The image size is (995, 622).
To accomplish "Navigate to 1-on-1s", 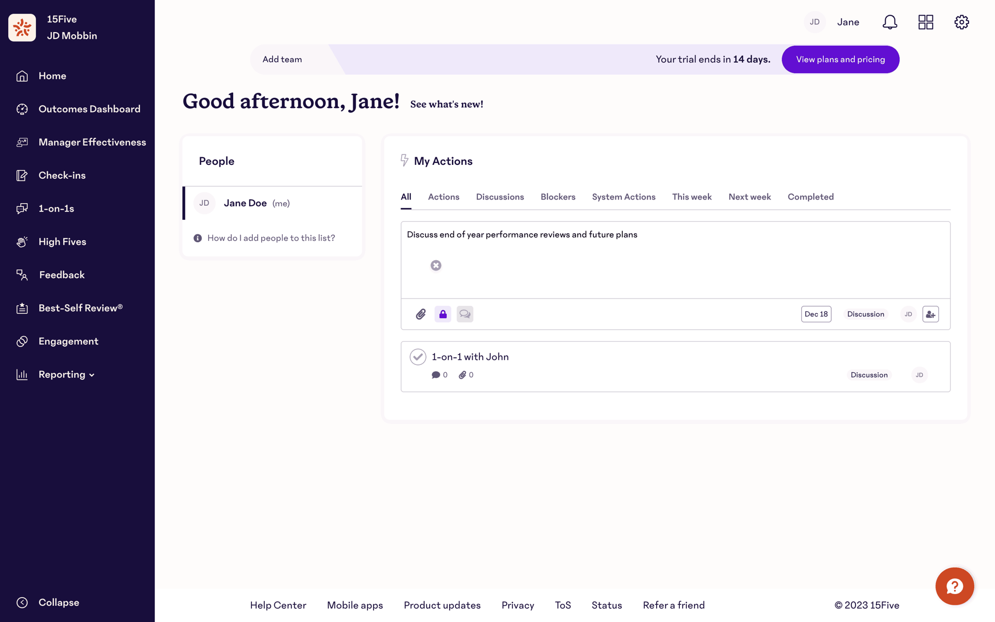I will pos(45,208).
